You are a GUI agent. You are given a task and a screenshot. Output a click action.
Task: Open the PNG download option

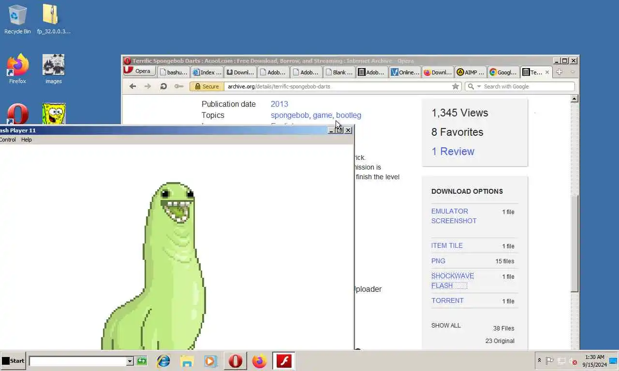click(x=438, y=261)
